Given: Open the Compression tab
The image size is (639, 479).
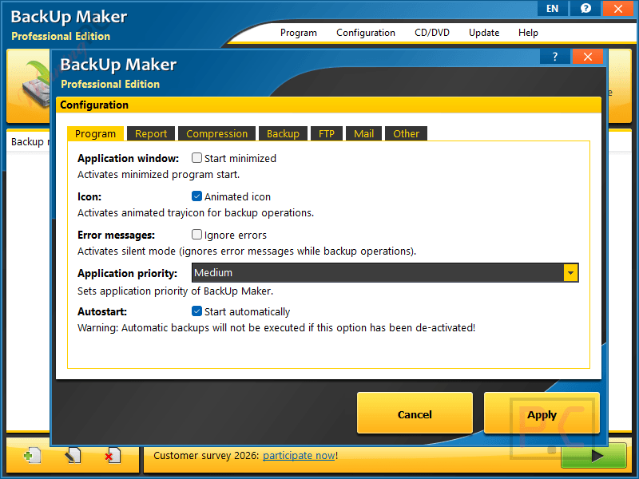Looking at the screenshot, I should click(x=216, y=133).
